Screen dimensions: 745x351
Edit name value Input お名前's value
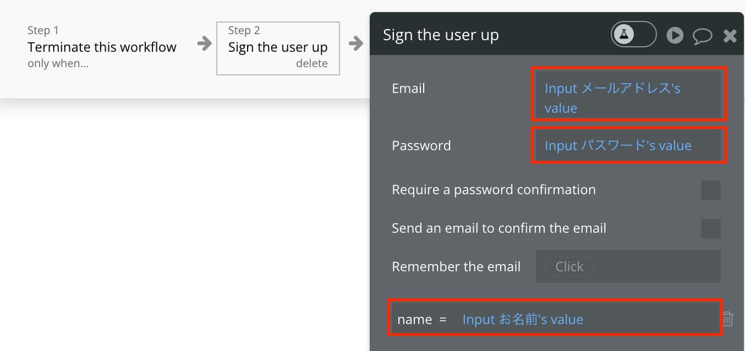tap(523, 319)
